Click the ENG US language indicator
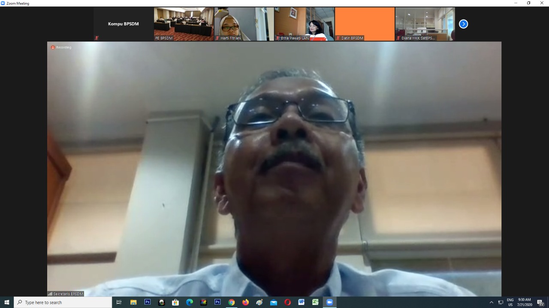Screen dimensions: 549x308 (510, 302)
